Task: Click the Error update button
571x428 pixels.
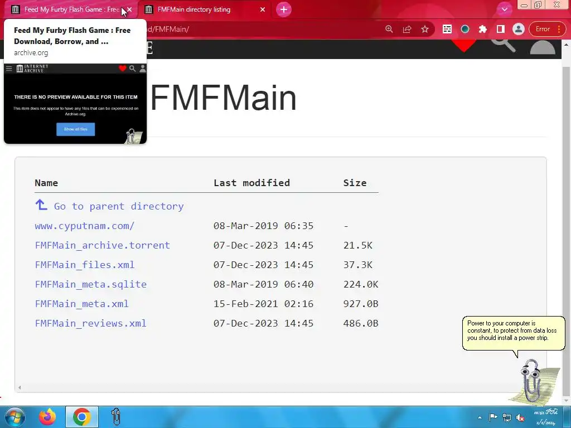Action: pos(542,29)
